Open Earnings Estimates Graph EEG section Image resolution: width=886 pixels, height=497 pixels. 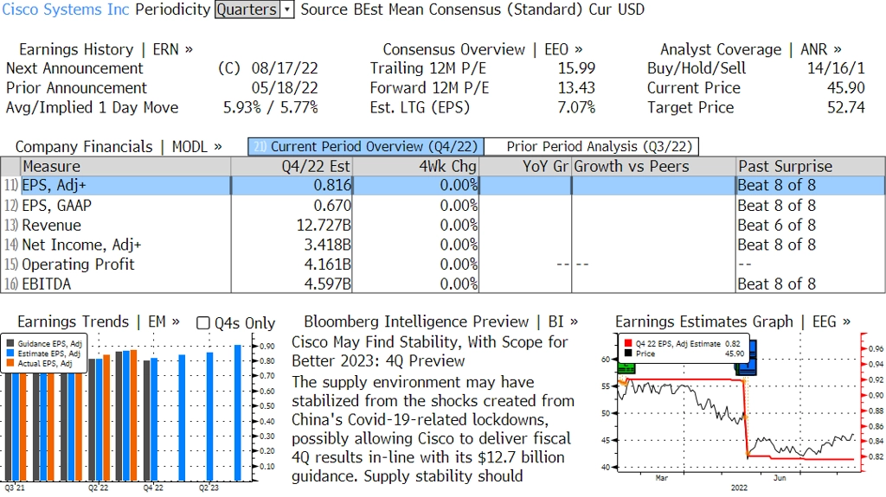point(733,322)
